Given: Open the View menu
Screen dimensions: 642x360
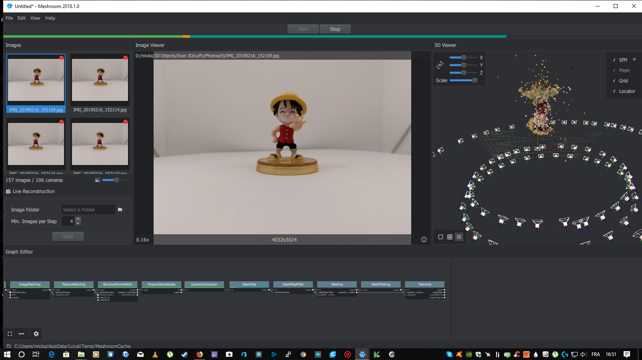Looking at the screenshot, I should [35, 18].
